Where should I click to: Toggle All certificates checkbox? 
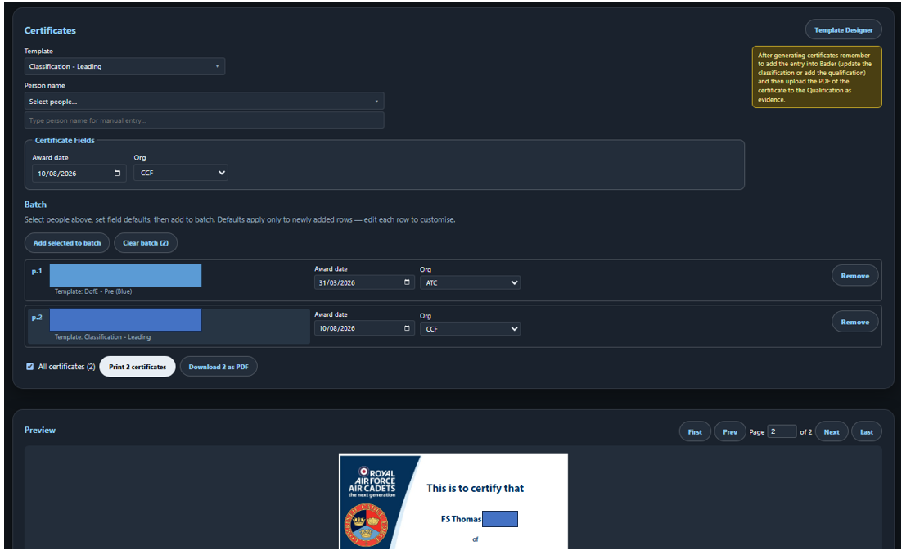point(30,367)
